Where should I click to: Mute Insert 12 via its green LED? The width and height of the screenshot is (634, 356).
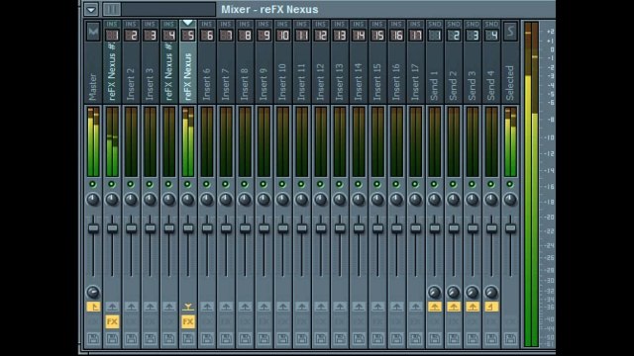click(321, 184)
